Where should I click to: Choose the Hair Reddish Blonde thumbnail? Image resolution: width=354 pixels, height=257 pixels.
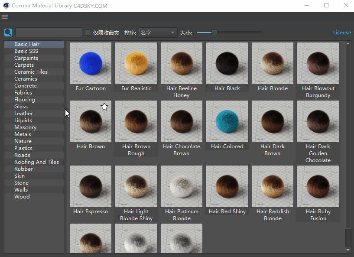273,186
